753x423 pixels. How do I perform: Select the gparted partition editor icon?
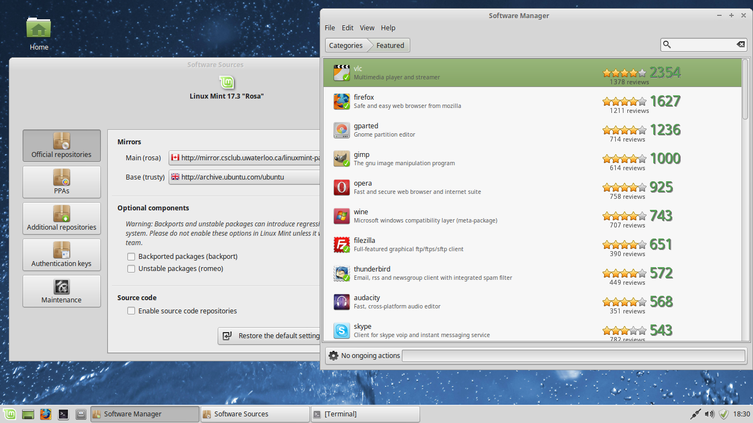(x=342, y=130)
